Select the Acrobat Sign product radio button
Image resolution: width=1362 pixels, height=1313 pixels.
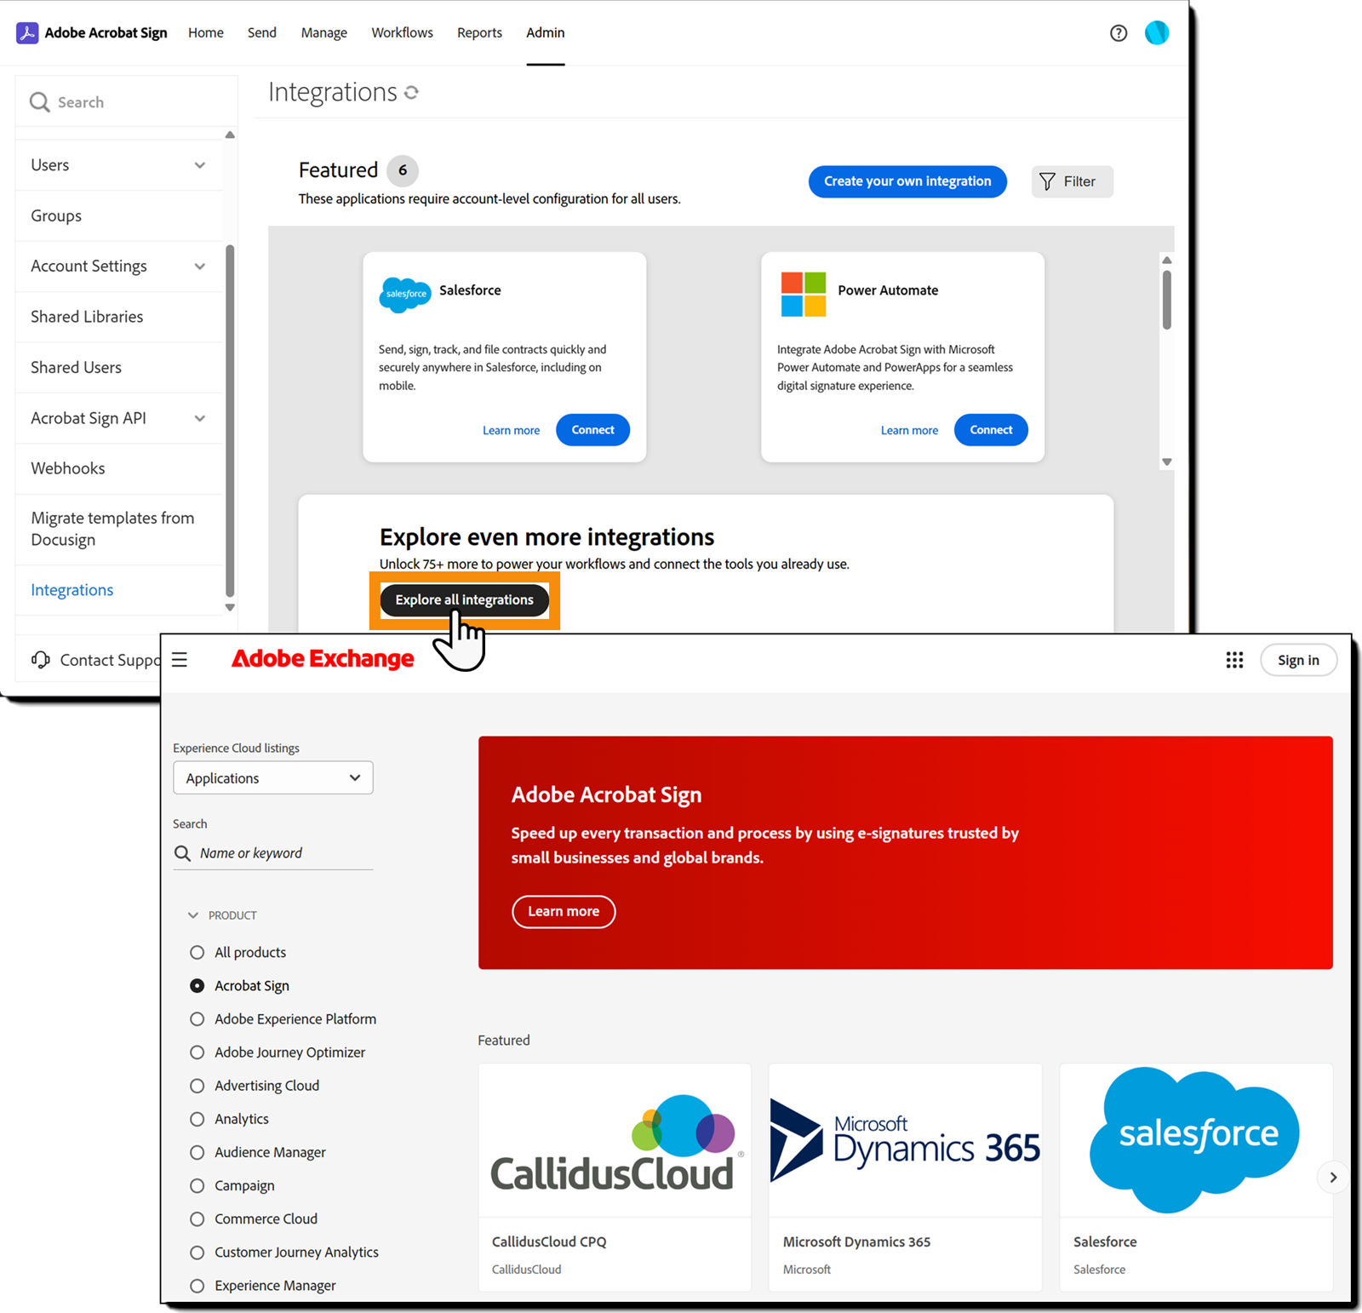pos(197,985)
